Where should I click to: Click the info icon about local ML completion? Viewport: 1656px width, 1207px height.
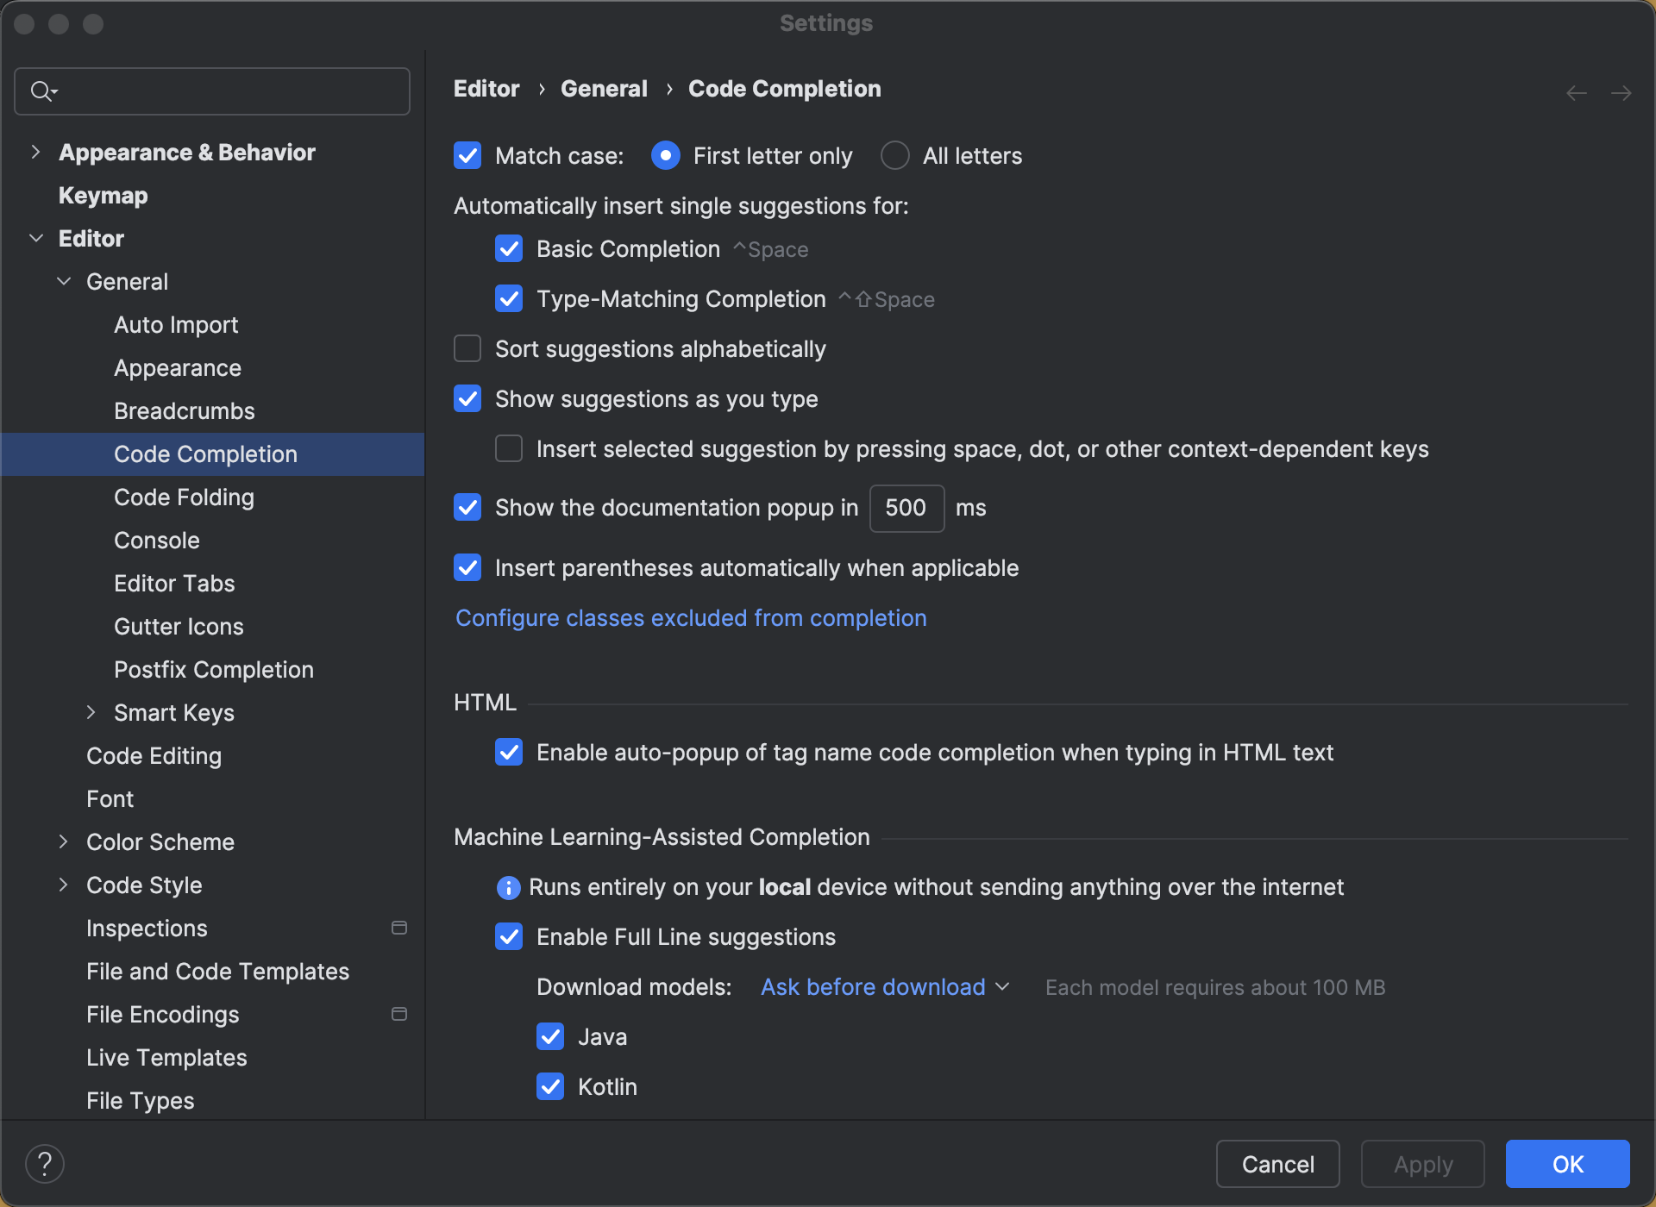[x=508, y=887]
